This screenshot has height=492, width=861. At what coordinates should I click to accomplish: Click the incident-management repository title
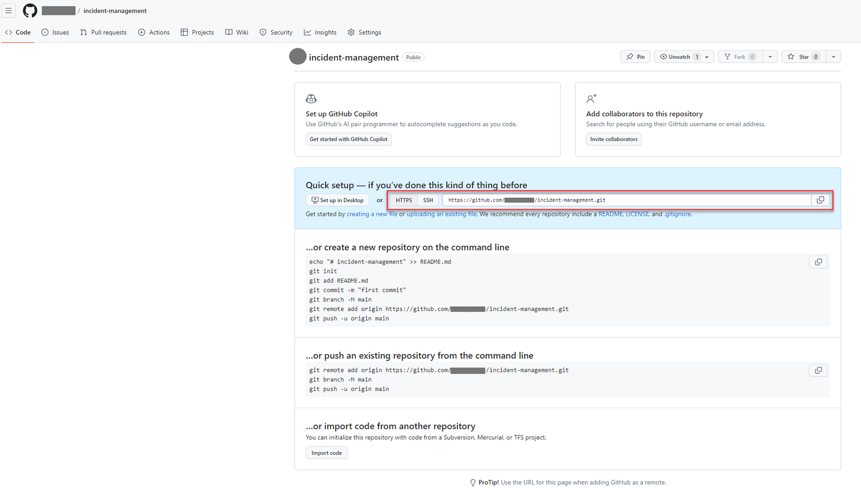coord(354,57)
